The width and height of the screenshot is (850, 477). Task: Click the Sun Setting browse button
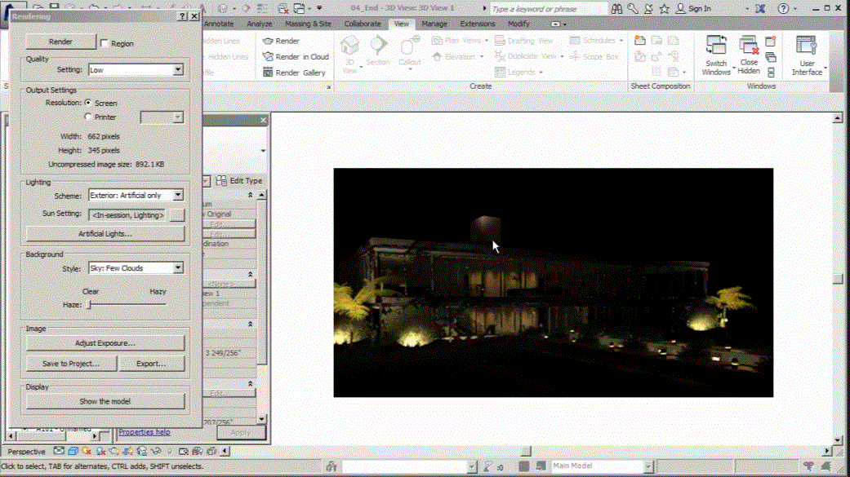176,215
